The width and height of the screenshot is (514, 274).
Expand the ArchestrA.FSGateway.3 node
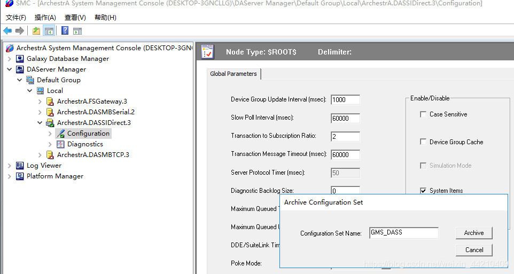(x=40, y=101)
